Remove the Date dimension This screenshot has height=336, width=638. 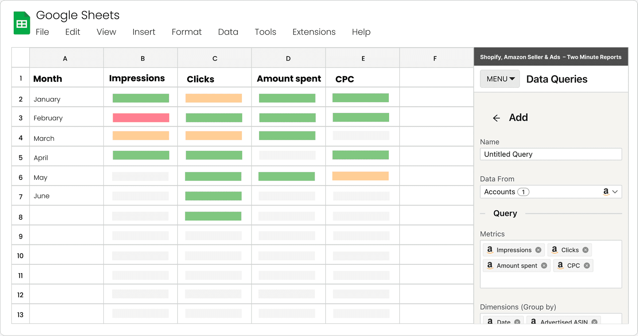pyautogui.click(x=517, y=322)
